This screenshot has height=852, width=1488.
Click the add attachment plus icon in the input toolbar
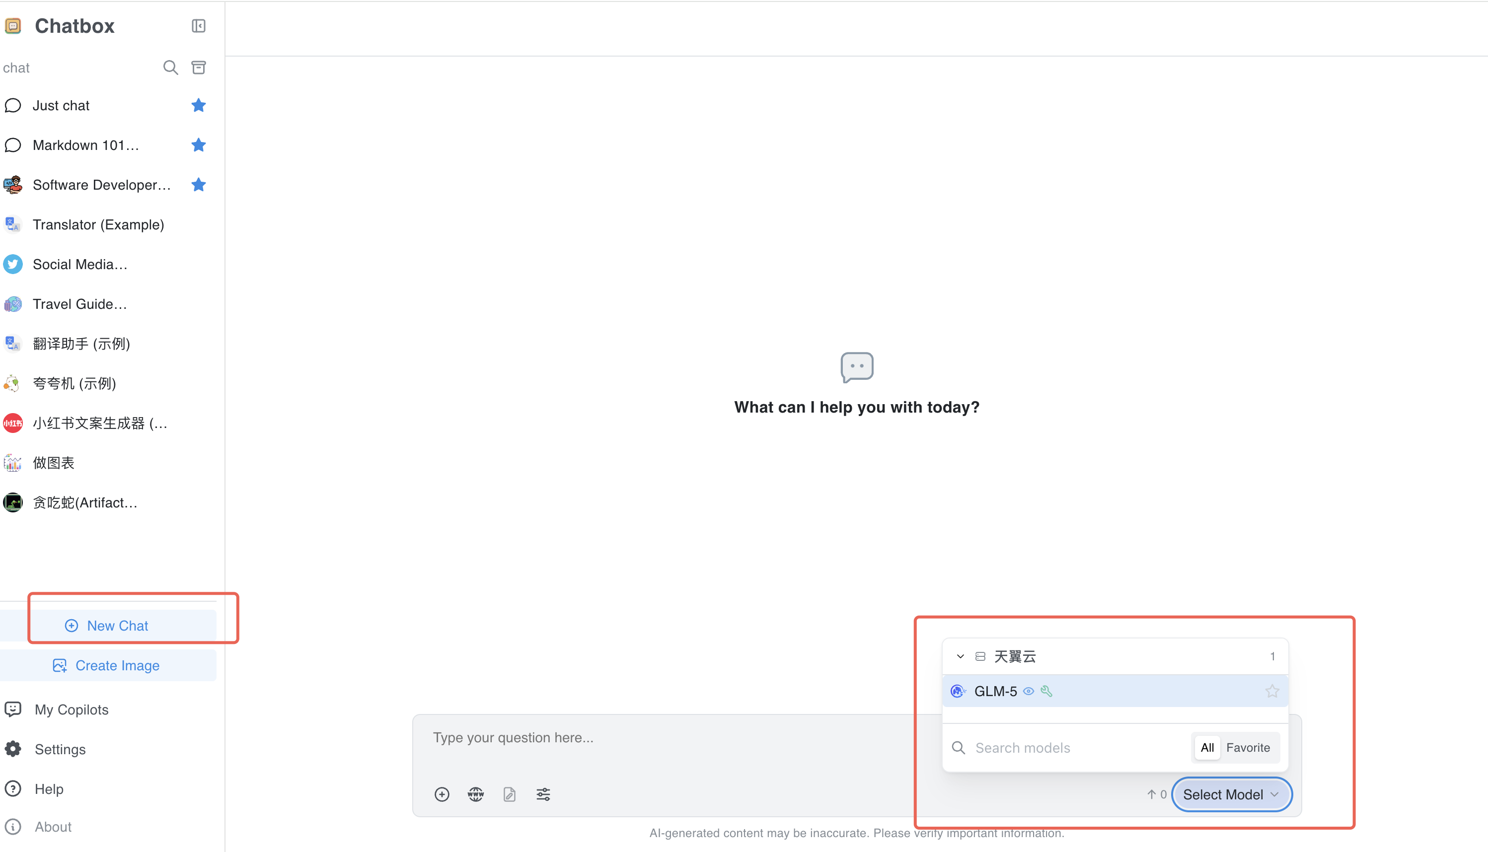click(x=442, y=794)
